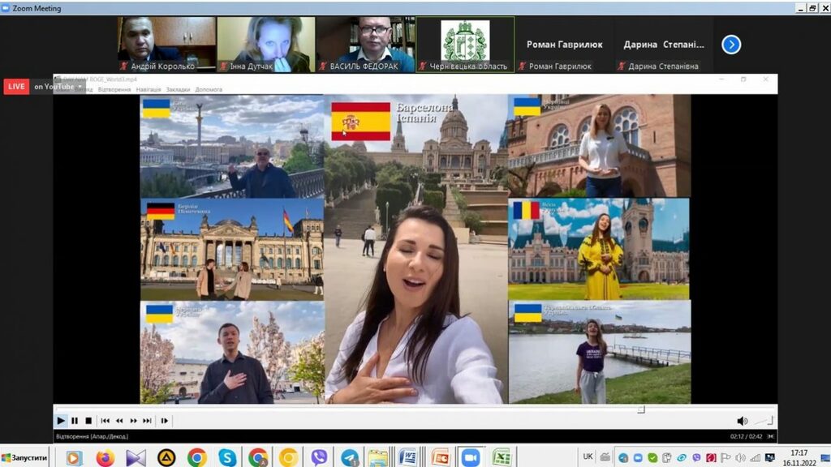Viewport: 831px width, 467px height.
Task: Select the Чернівецька область participant tile
Action: point(465,41)
